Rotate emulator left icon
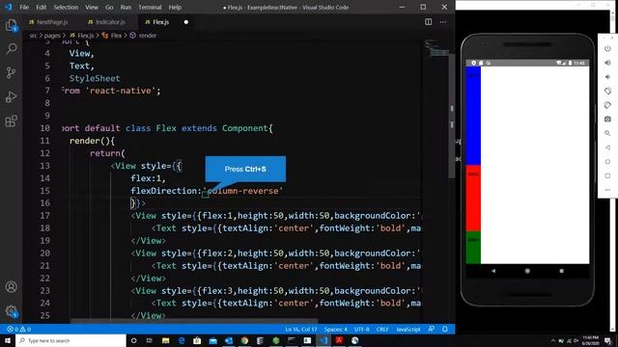This screenshot has width=618, height=347. [x=607, y=91]
